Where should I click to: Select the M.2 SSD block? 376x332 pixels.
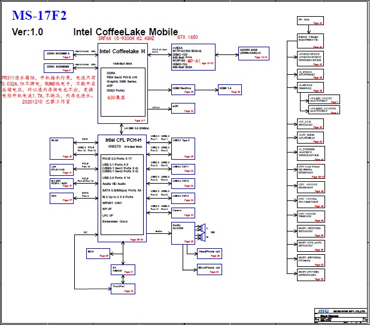(62, 184)
